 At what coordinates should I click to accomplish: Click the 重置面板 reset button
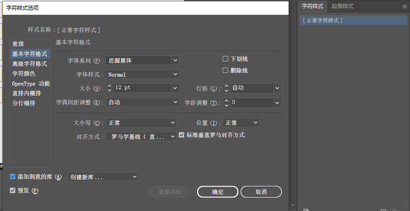170,192
